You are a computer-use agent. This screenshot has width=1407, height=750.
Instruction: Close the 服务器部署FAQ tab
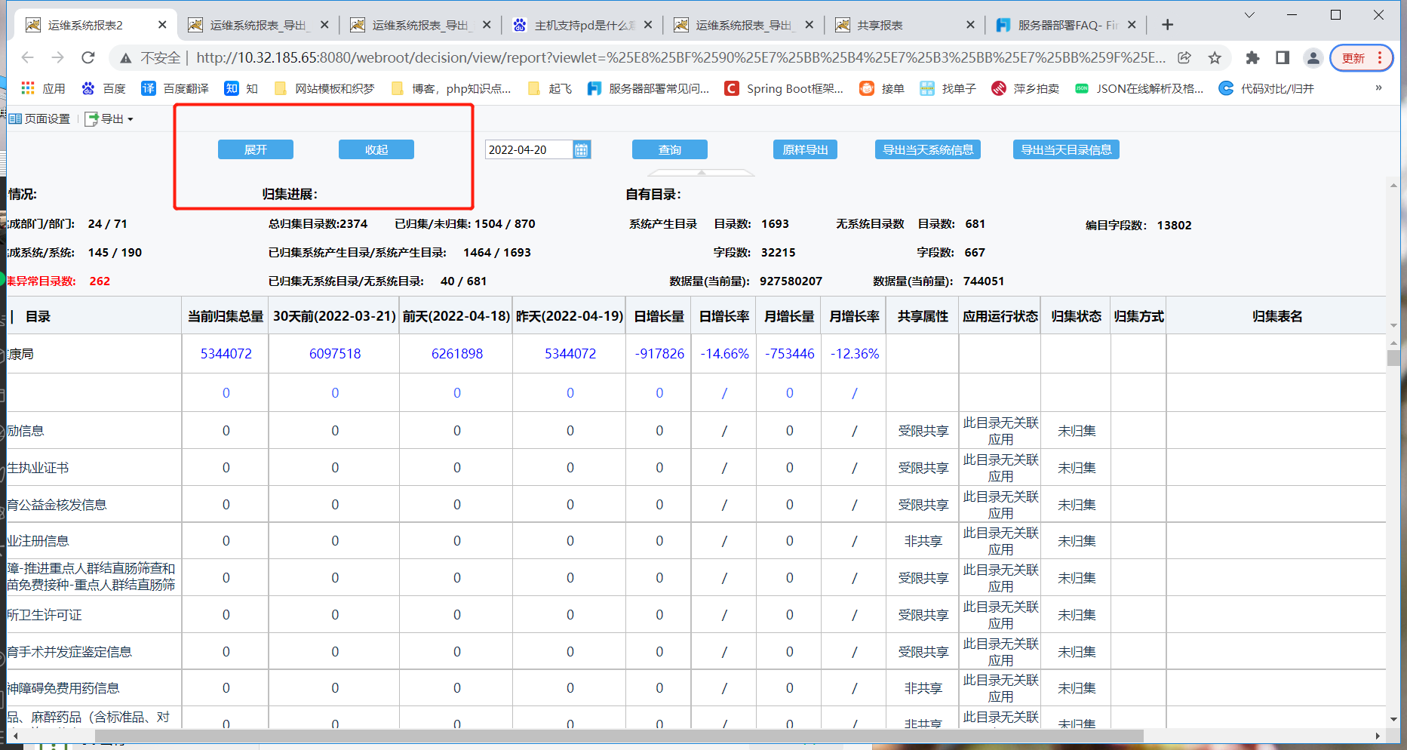pos(1132,25)
